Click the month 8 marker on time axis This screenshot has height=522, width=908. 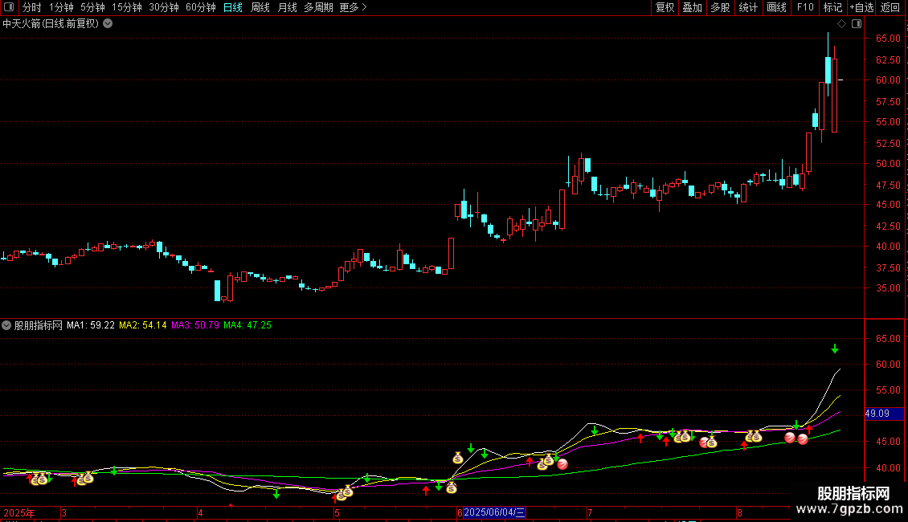(739, 512)
